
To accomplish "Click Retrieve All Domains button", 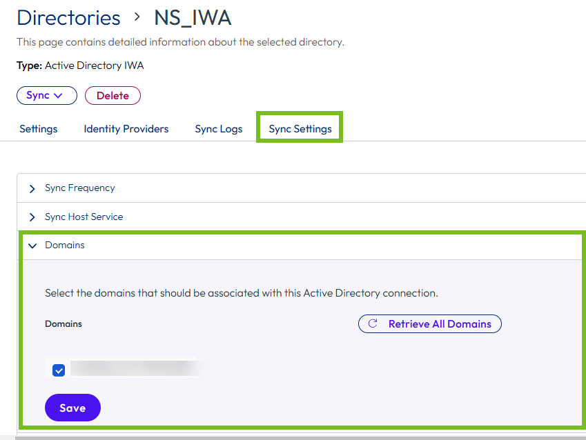I will point(430,324).
